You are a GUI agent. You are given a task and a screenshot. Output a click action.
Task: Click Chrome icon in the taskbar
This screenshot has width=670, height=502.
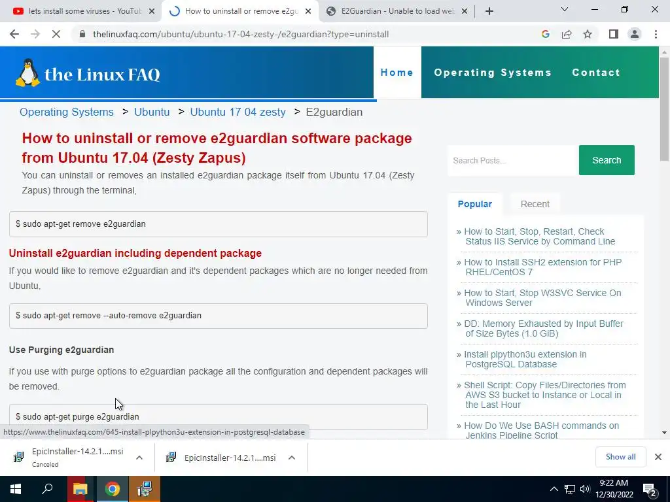coord(113,489)
